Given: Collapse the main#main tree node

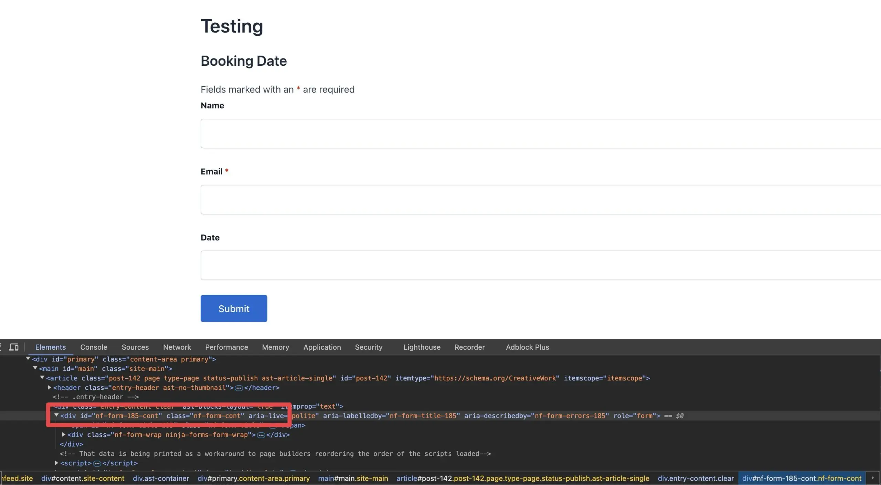Looking at the screenshot, I should coord(35,368).
